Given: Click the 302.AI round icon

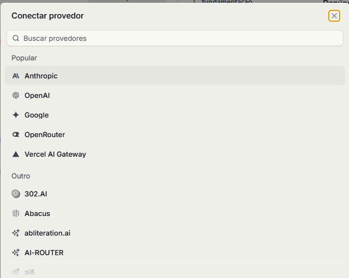Looking at the screenshot, I should (16, 194).
